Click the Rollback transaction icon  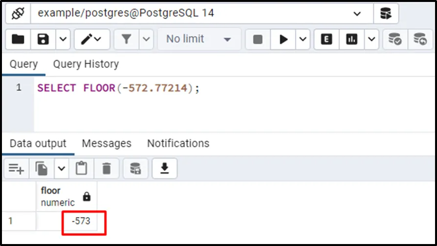coord(420,39)
